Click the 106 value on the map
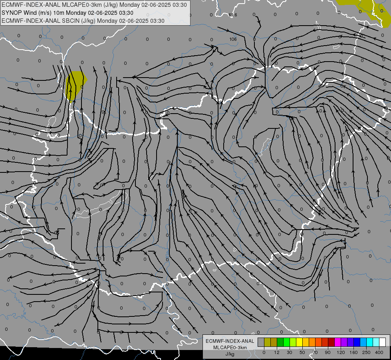Image resolution: width=391 pixels, height=360 pixels. [233, 39]
